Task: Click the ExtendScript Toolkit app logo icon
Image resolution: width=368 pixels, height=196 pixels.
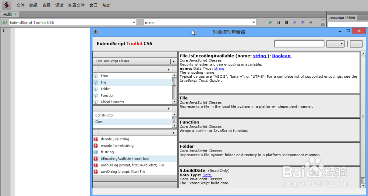Action: tap(7, 5)
